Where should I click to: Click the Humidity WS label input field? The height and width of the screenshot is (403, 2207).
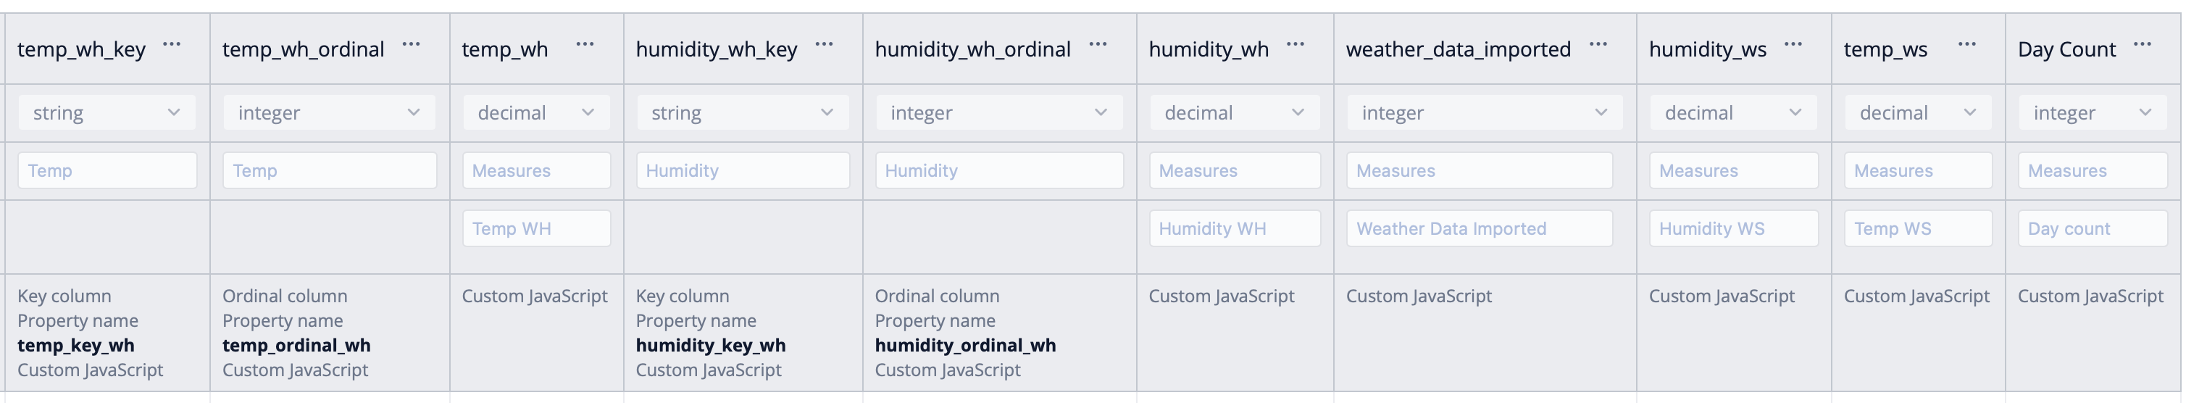pos(1733,229)
